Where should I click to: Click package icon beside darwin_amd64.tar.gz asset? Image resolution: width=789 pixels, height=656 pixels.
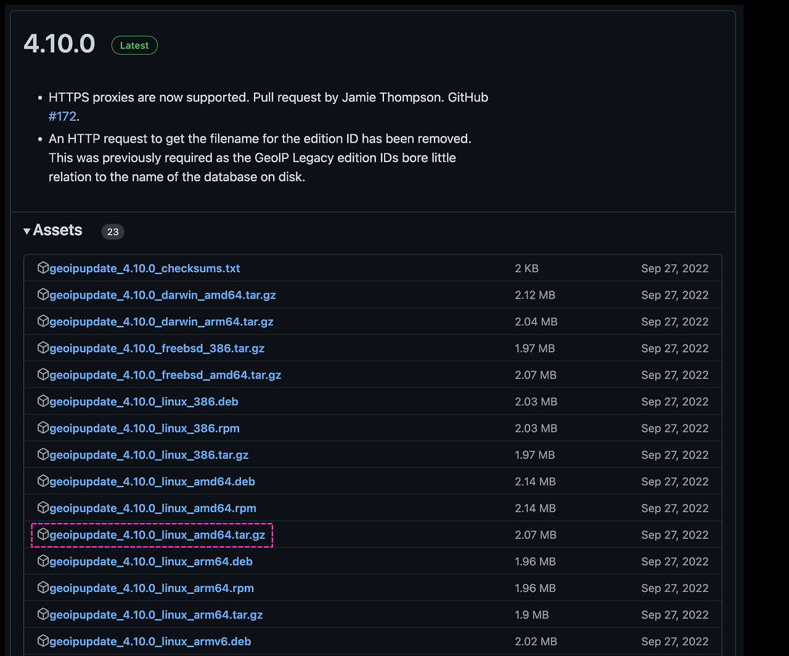(x=43, y=294)
